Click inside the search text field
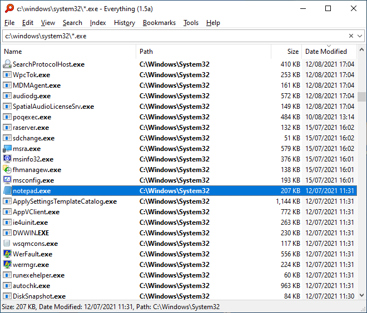The width and height of the screenshot is (367, 313). 175,36
